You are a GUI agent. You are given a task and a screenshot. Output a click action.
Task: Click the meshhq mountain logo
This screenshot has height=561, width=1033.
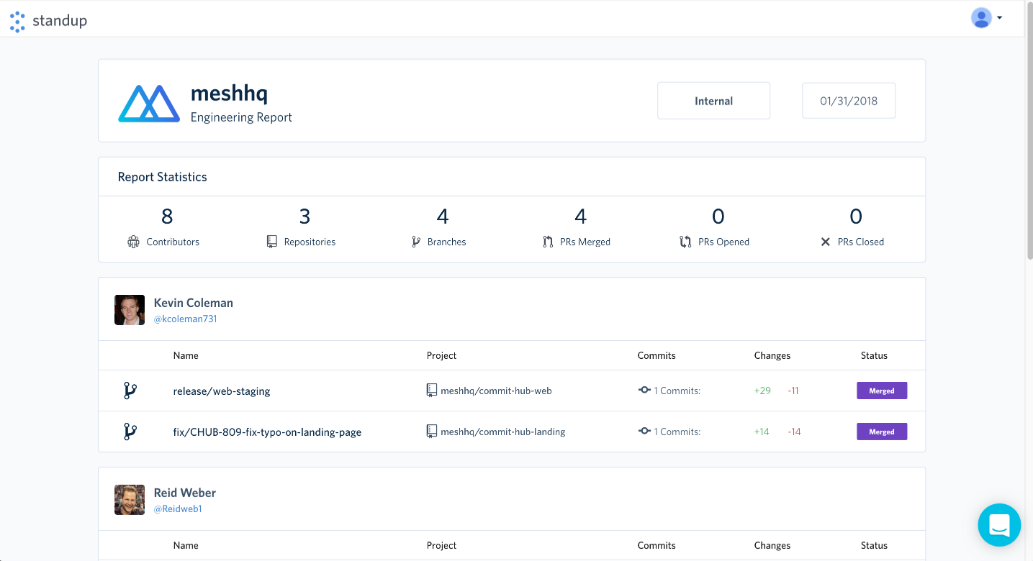point(149,103)
